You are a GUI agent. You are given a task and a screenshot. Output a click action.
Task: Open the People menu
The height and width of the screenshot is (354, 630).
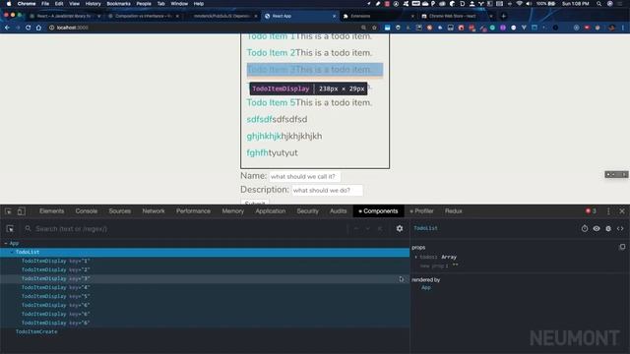[144, 4]
